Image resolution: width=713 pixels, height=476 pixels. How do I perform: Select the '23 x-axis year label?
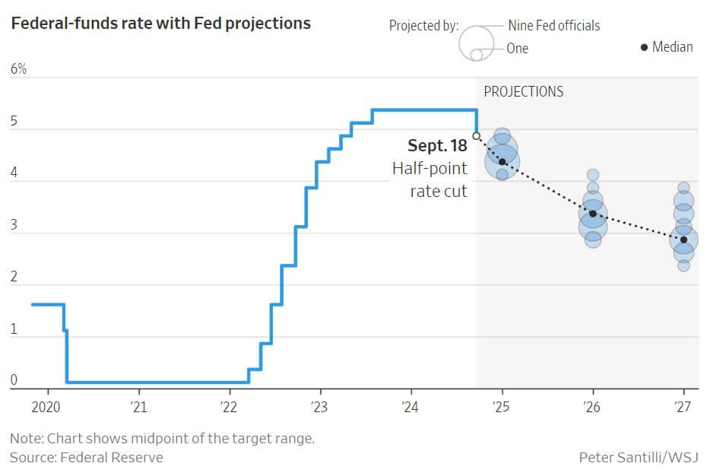pos(320,408)
